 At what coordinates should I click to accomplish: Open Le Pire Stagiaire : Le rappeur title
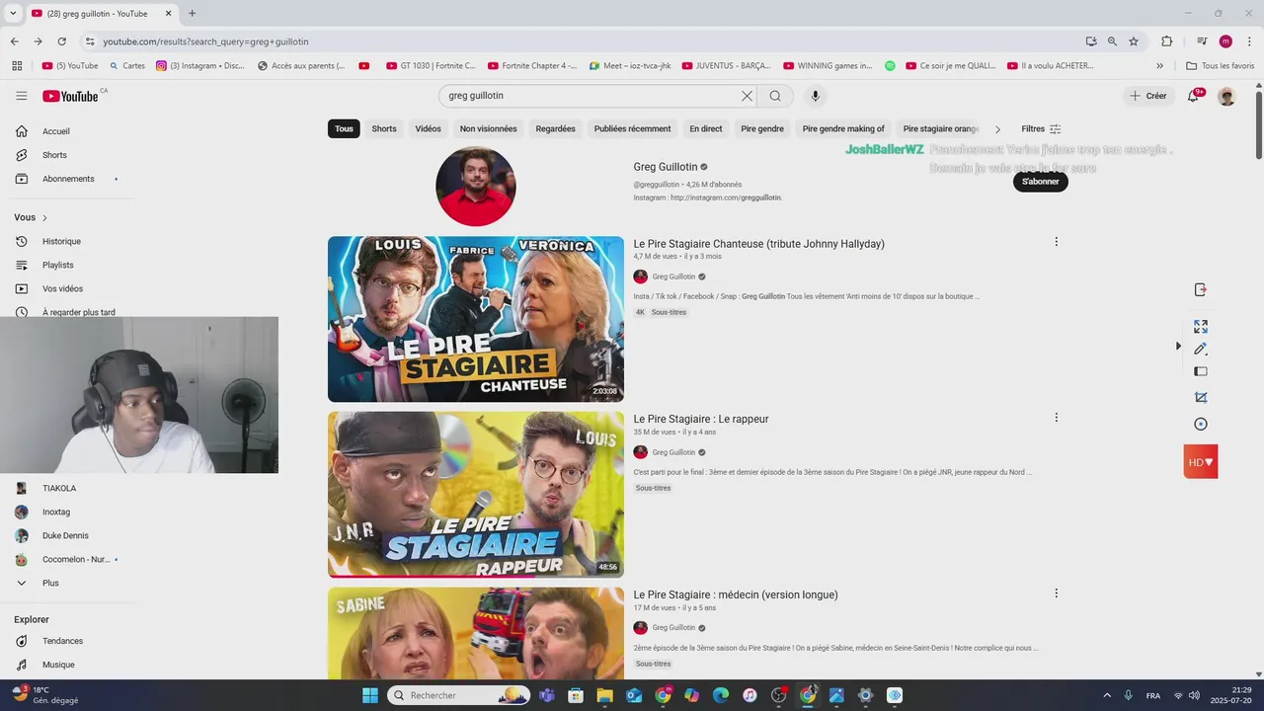(x=701, y=419)
